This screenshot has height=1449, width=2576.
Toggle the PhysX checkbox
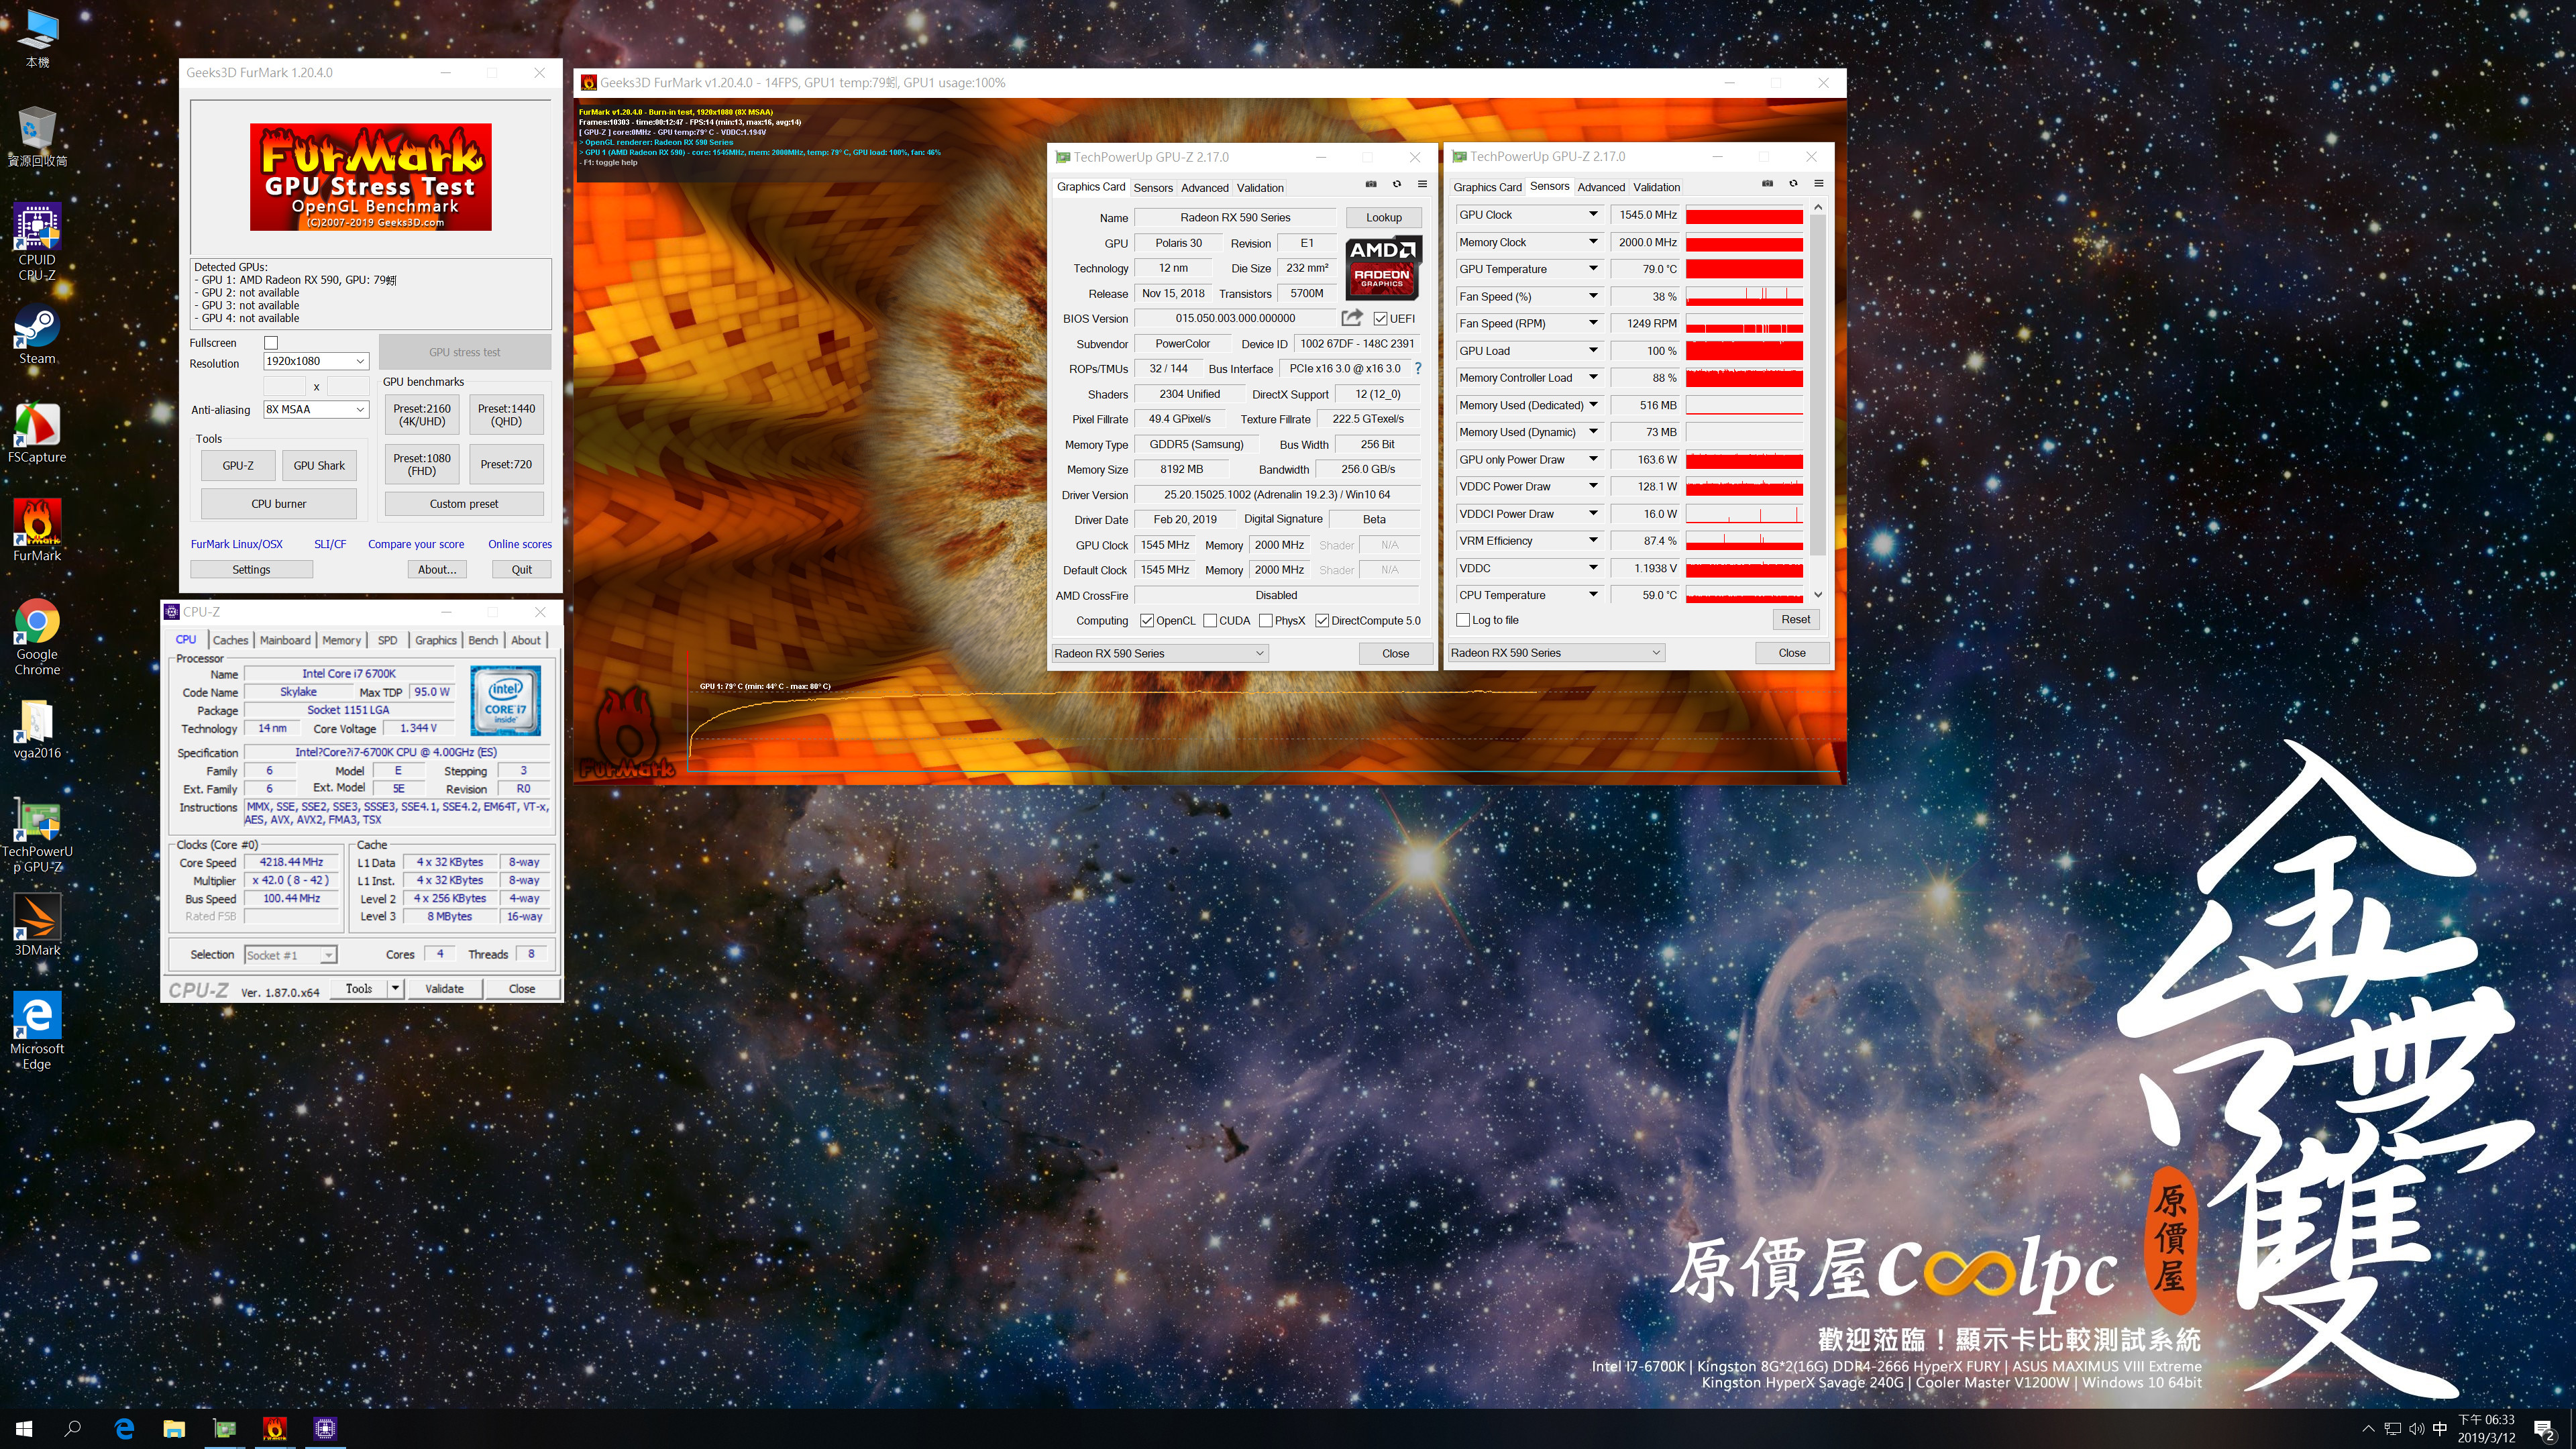coord(1266,621)
